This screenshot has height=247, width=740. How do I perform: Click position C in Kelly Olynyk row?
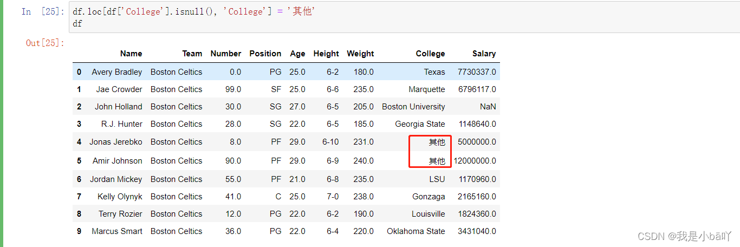click(278, 197)
